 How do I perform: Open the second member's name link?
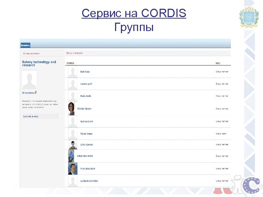click(86, 84)
